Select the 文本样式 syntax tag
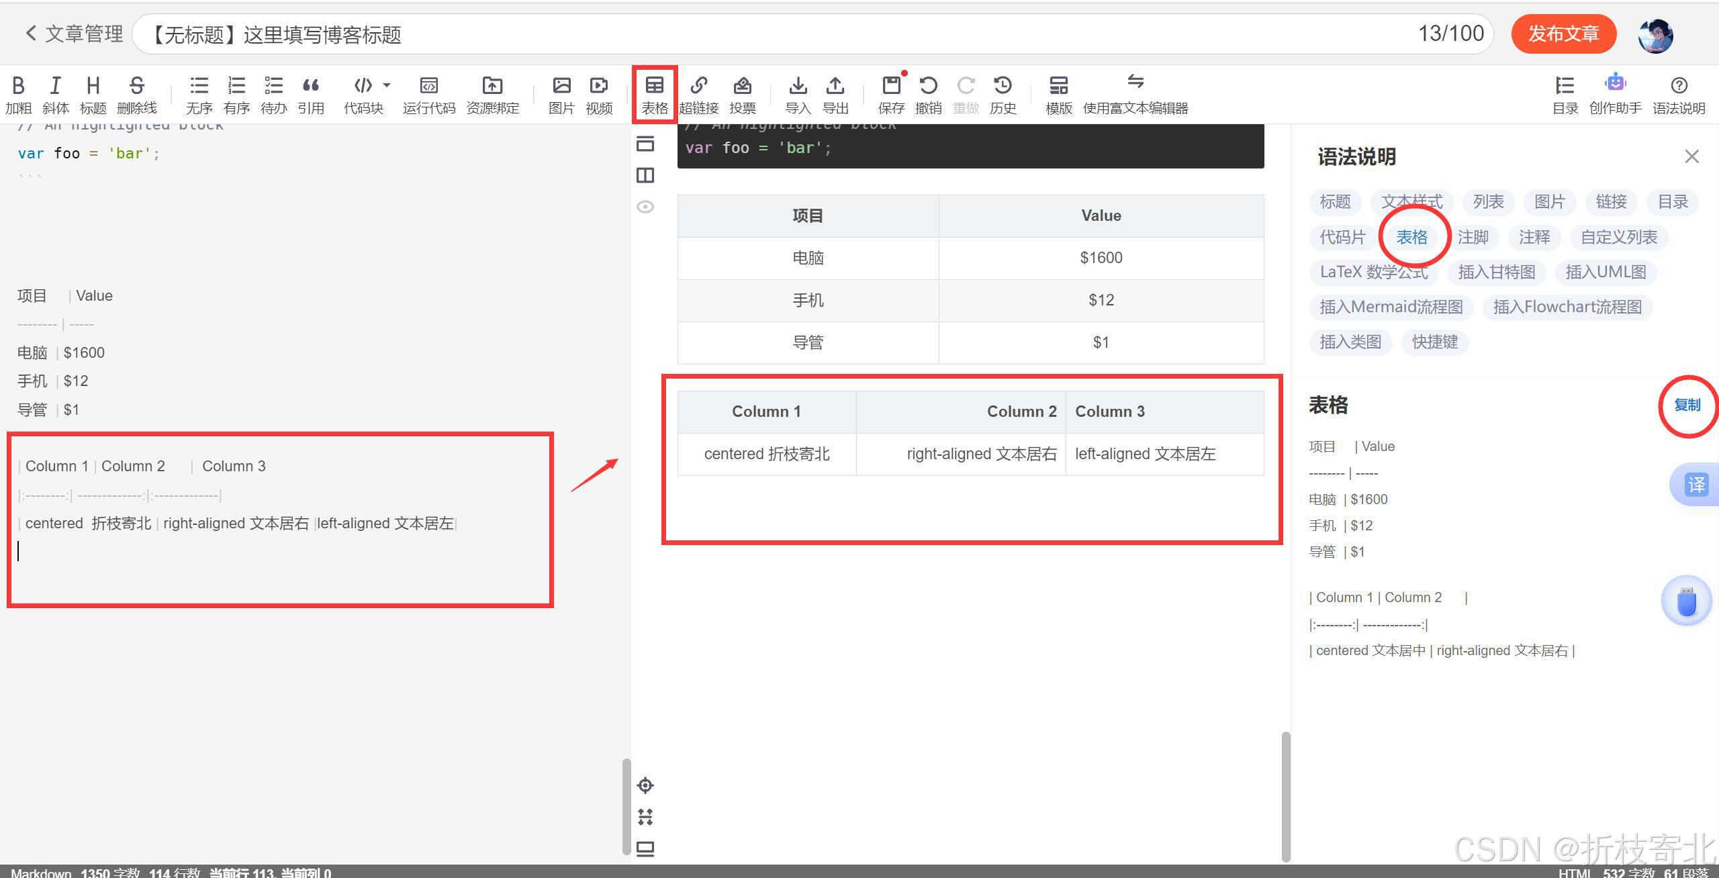The width and height of the screenshot is (1719, 878). pyautogui.click(x=1411, y=201)
